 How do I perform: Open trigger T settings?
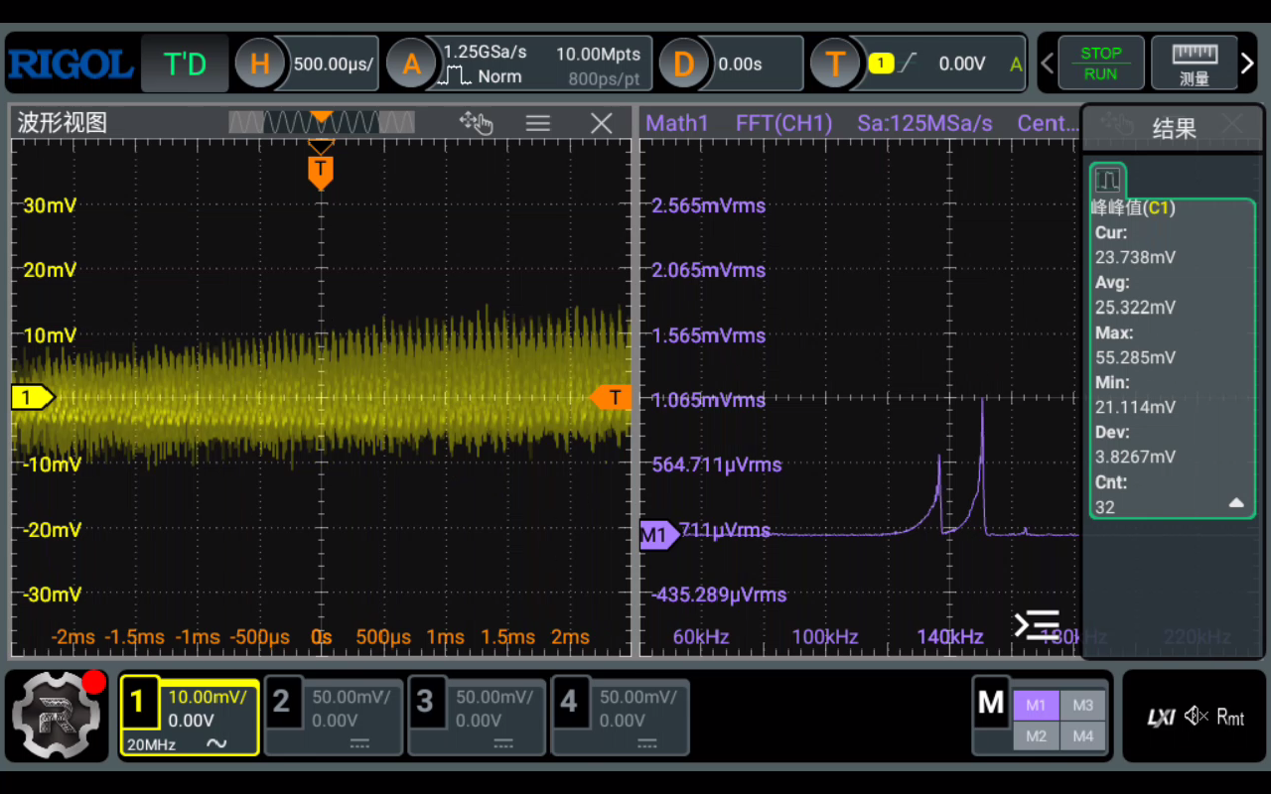click(834, 65)
